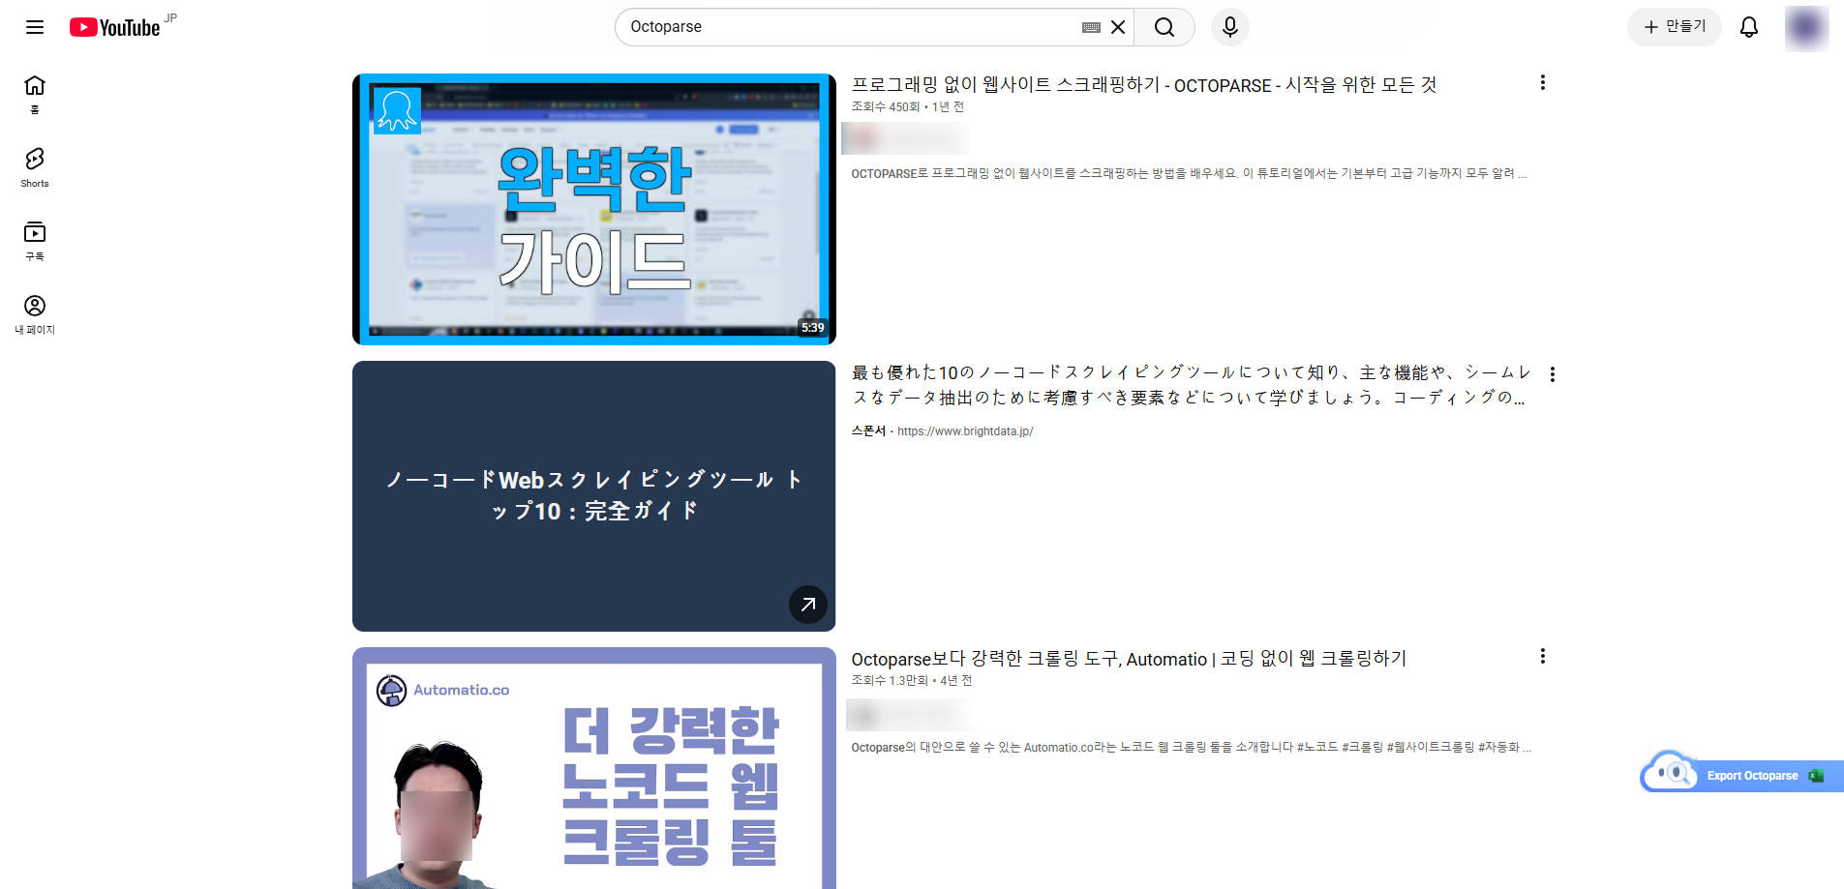The image size is (1844, 889).
Task: Click into the Octoparse search field
Action: point(852,27)
